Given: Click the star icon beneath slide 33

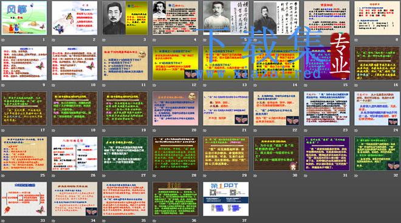Looking at the screenshot, I should tap(3, 221).
